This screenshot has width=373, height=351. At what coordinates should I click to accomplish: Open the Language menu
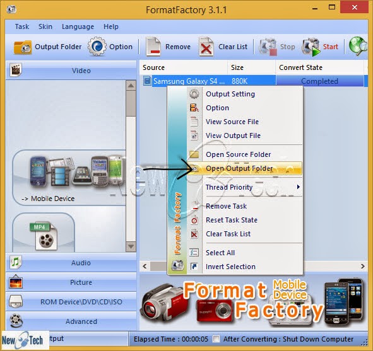point(78,26)
